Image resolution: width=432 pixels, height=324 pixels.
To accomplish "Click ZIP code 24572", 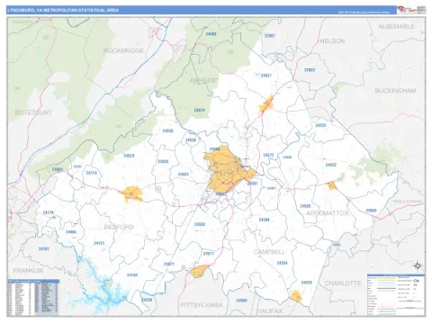I will click(x=268, y=155).
